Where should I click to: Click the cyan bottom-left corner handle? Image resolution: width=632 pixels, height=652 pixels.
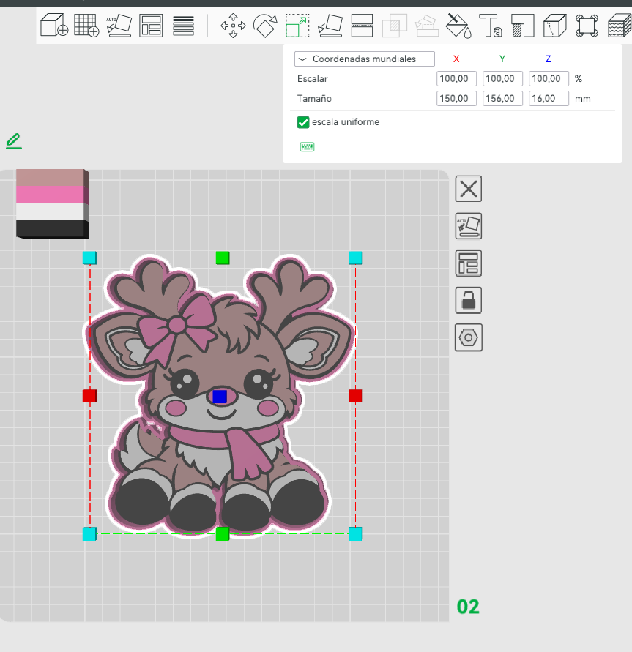coord(90,534)
